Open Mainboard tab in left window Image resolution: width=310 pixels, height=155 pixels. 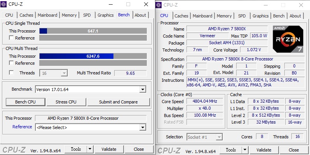click(47, 15)
